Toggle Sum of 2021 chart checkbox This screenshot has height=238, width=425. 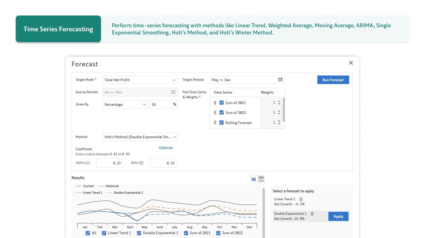pos(186,233)
